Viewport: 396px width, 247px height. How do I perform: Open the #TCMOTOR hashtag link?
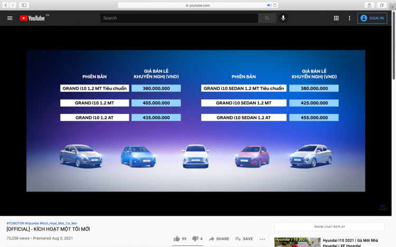[15, 223]
